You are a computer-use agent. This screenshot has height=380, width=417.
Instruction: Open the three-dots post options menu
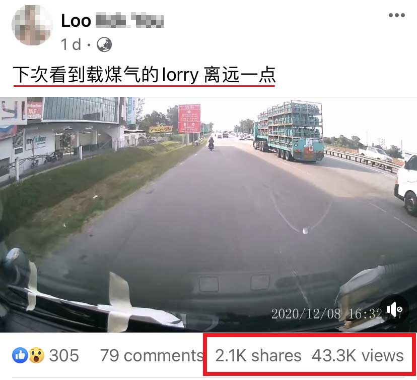tap(396, 15)
